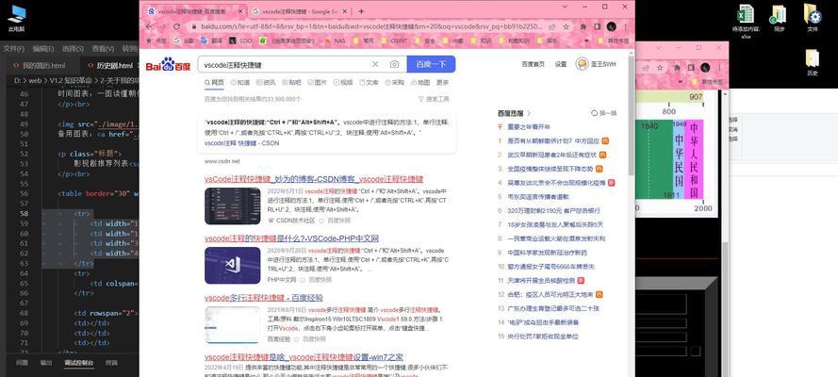
Task: Open 百度首页 link
Action: [x=533, y=64]
